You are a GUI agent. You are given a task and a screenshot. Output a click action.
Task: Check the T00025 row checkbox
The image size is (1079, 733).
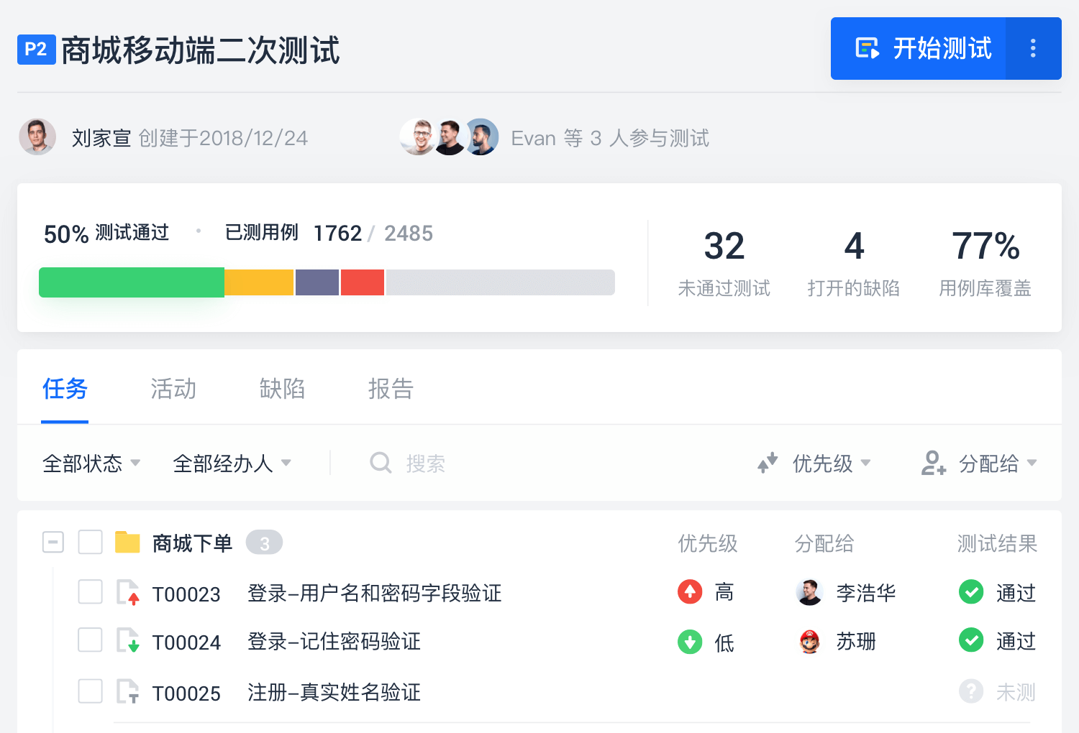pyautogui.click(x=90, y=691)
